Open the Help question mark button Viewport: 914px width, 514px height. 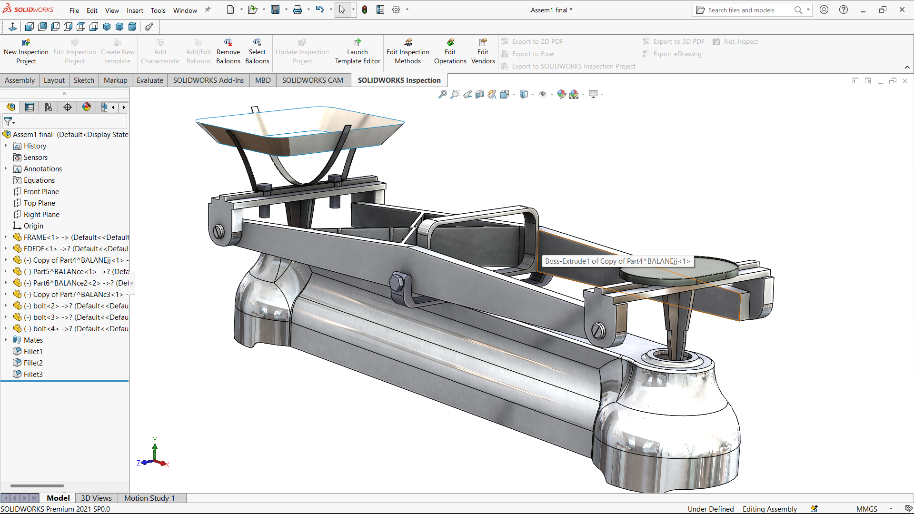844,10
